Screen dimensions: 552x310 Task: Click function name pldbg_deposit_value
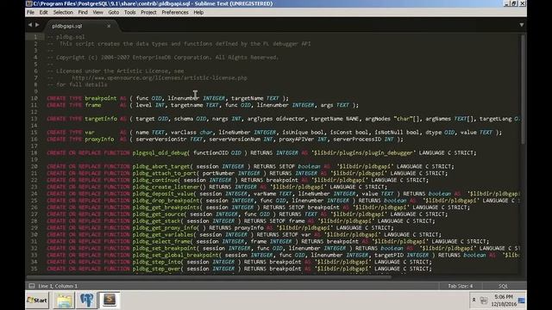click(x=164, y=194)
